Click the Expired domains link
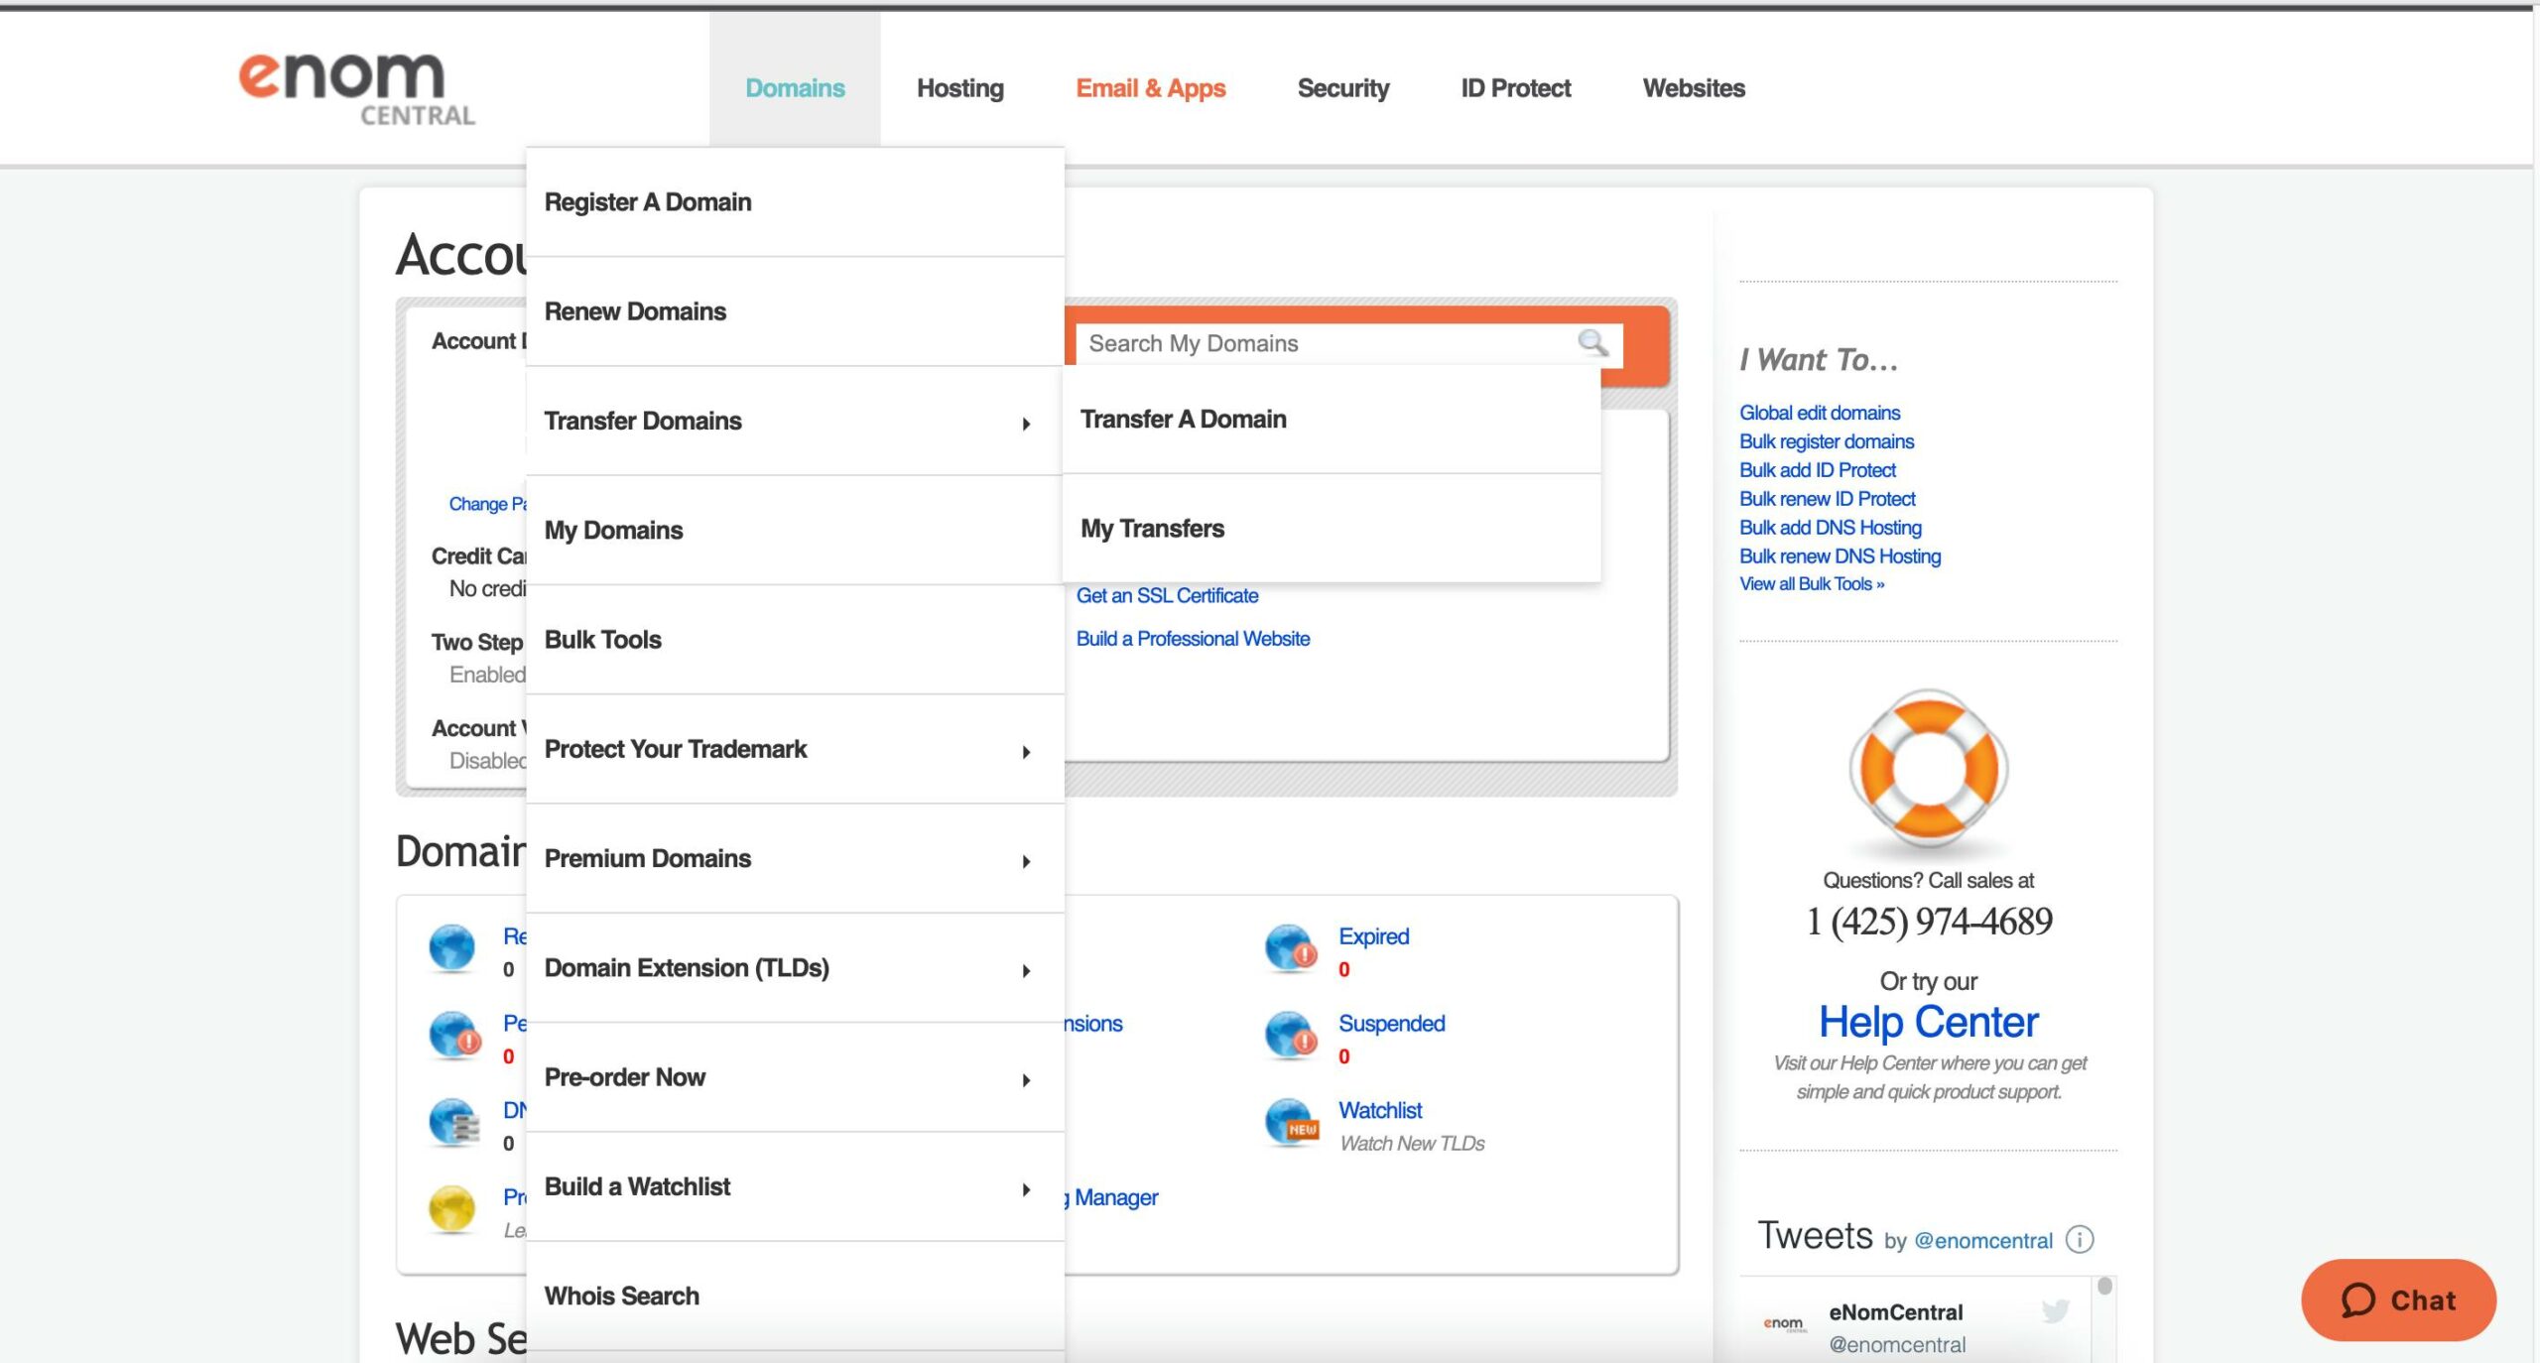 coord(1373,936)
